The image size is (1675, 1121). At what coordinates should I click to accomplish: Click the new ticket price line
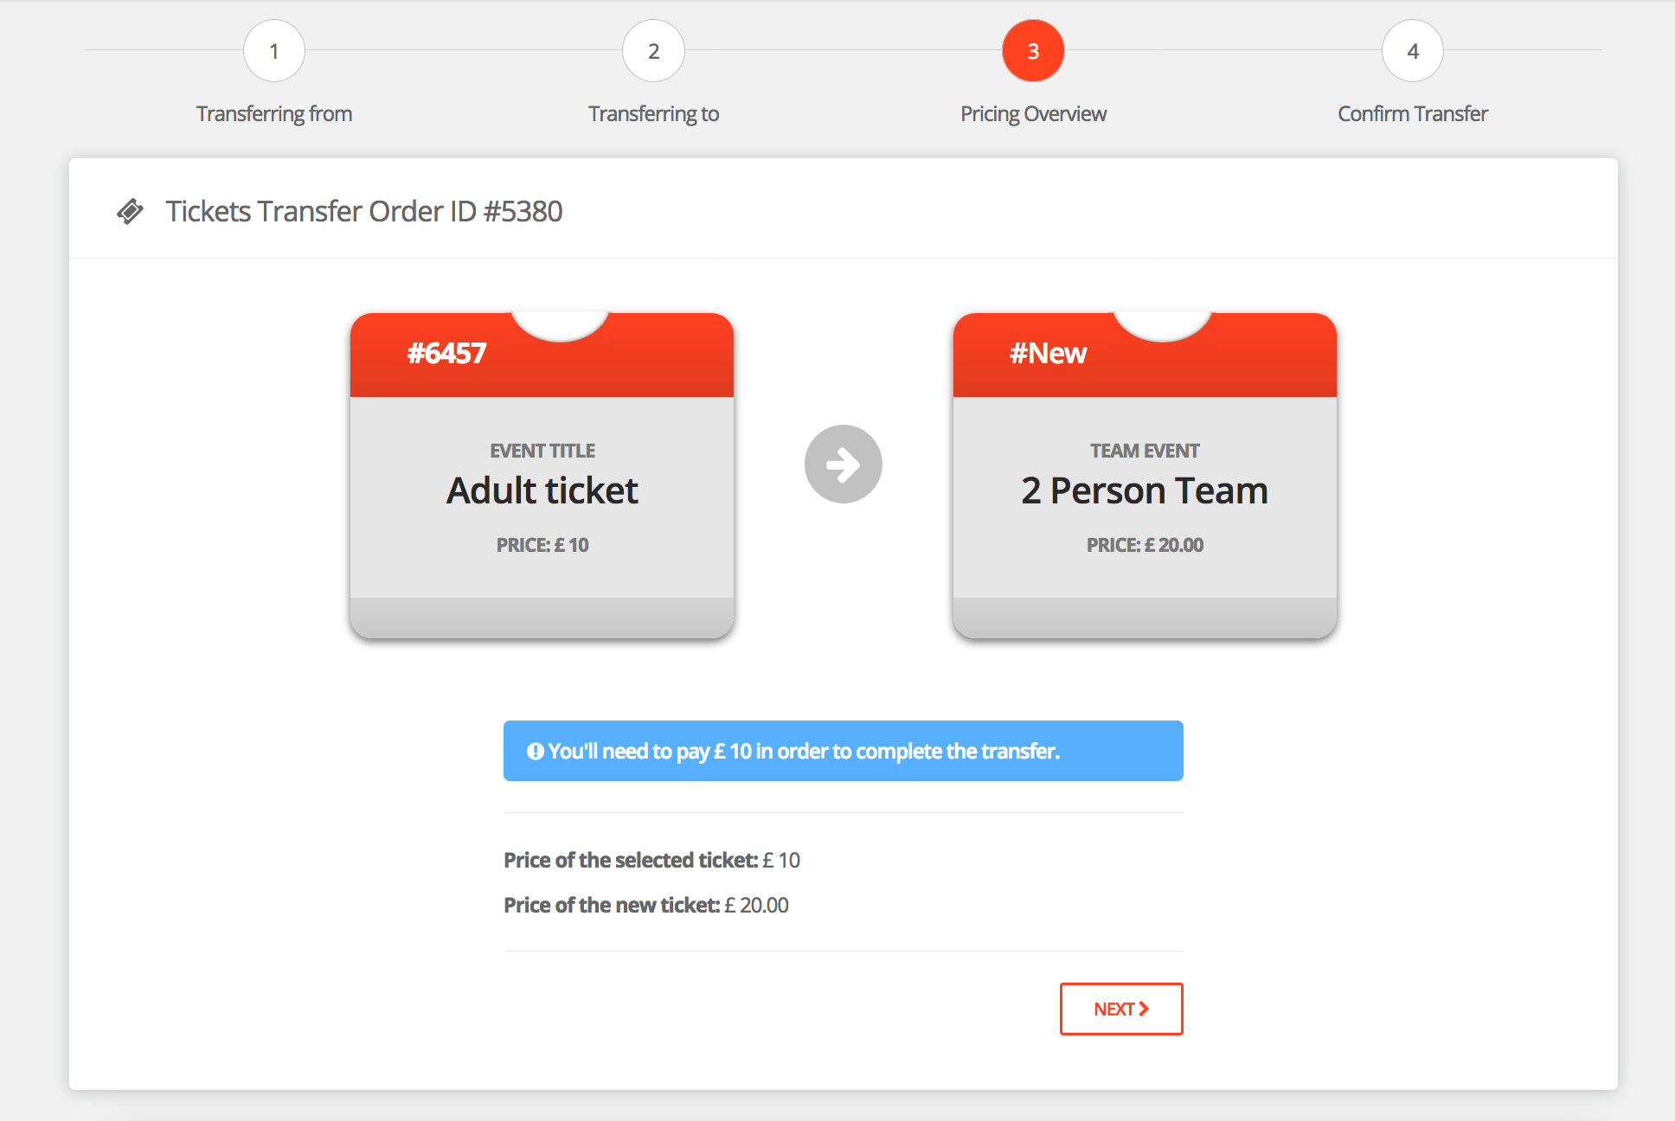(x=646, y=906)
